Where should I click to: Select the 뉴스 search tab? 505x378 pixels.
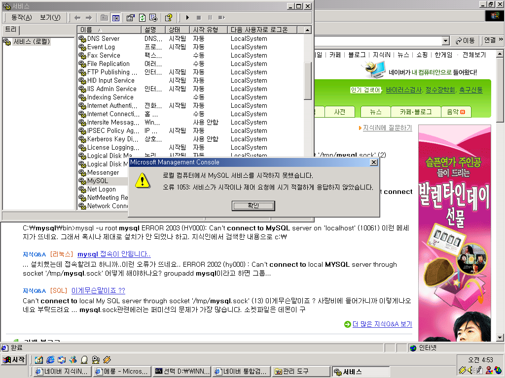pyautogui.click(x=375, y=112)
